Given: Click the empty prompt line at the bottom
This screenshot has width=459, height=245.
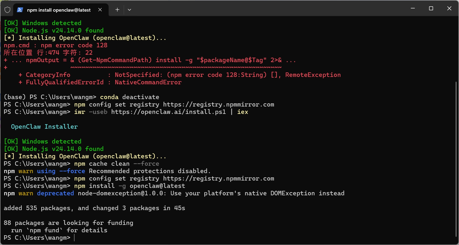Looking at the screenshot, I should point(159,238).
